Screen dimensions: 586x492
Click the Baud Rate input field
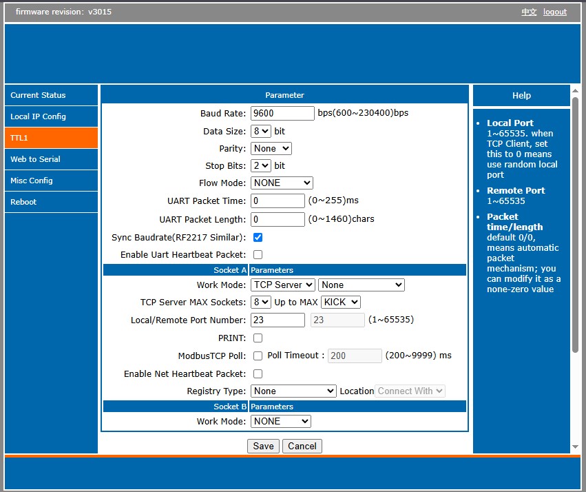(x=282, y=113)
